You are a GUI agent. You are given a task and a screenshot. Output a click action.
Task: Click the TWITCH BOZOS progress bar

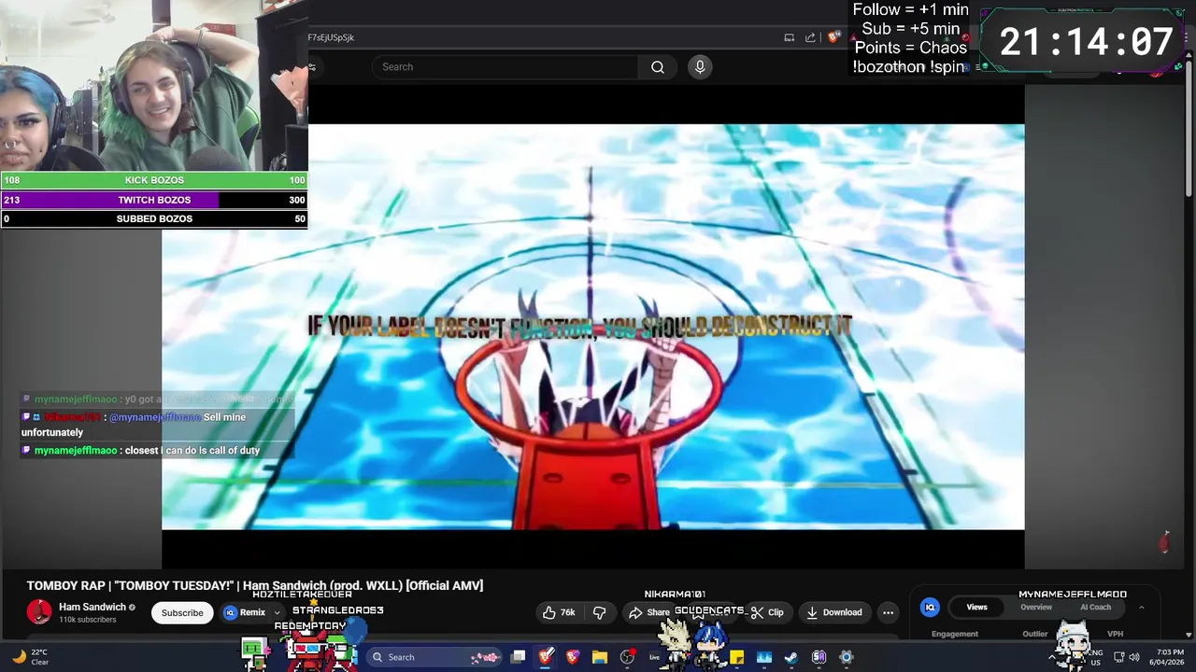click(x=154, y=200)
